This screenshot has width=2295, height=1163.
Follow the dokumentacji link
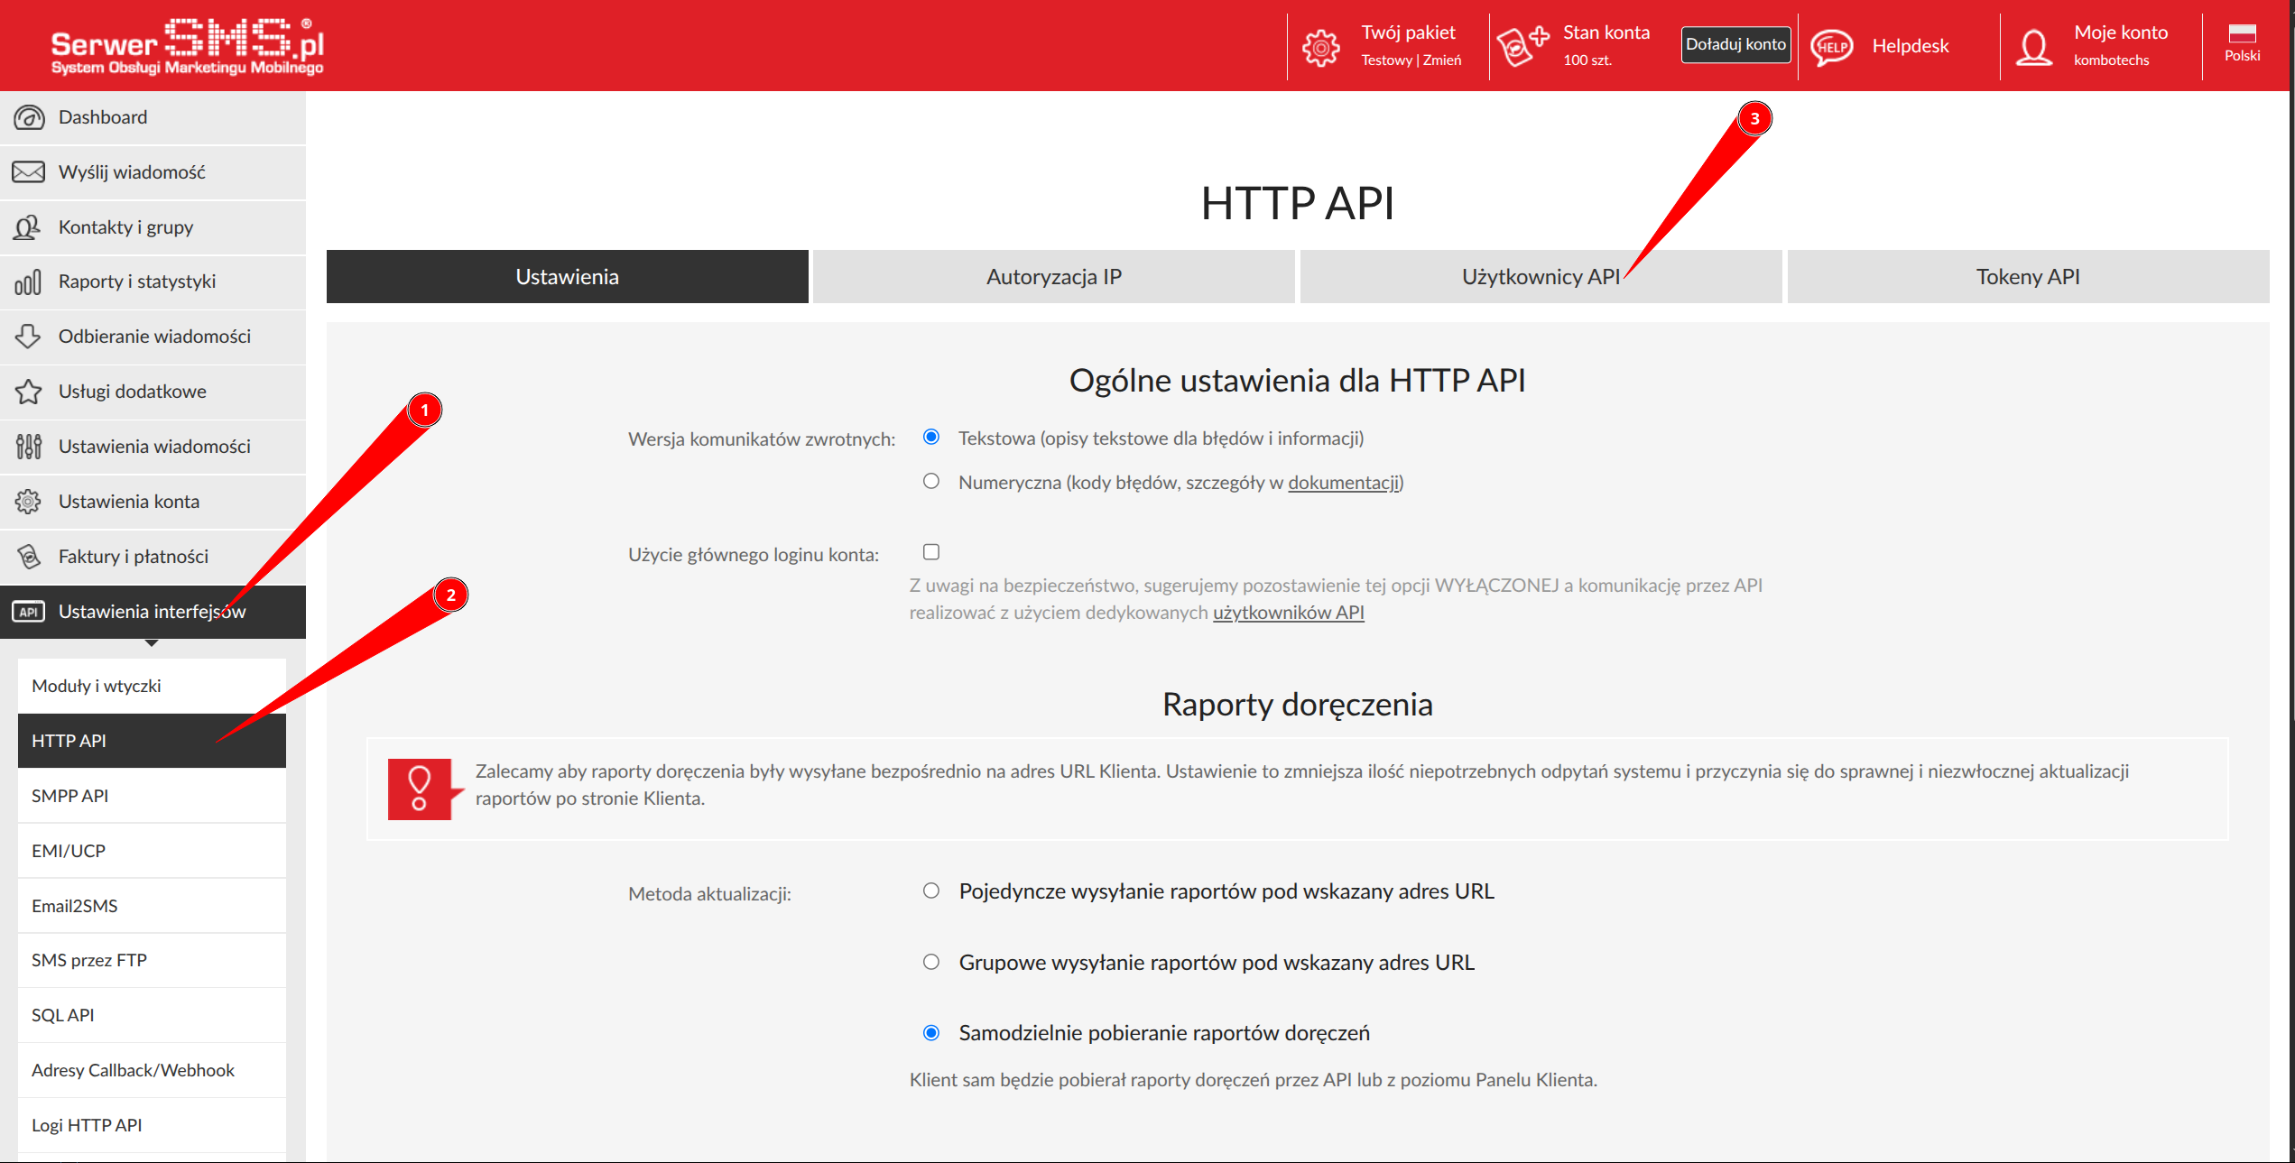[x=1343, y=483]
